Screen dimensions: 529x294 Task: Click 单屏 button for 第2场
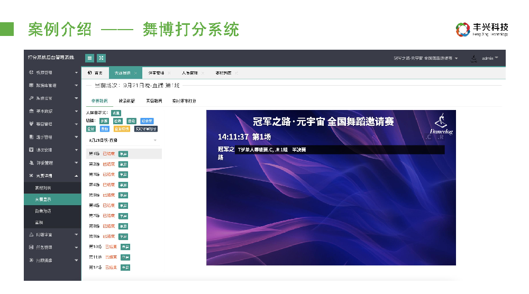(123, 164)
